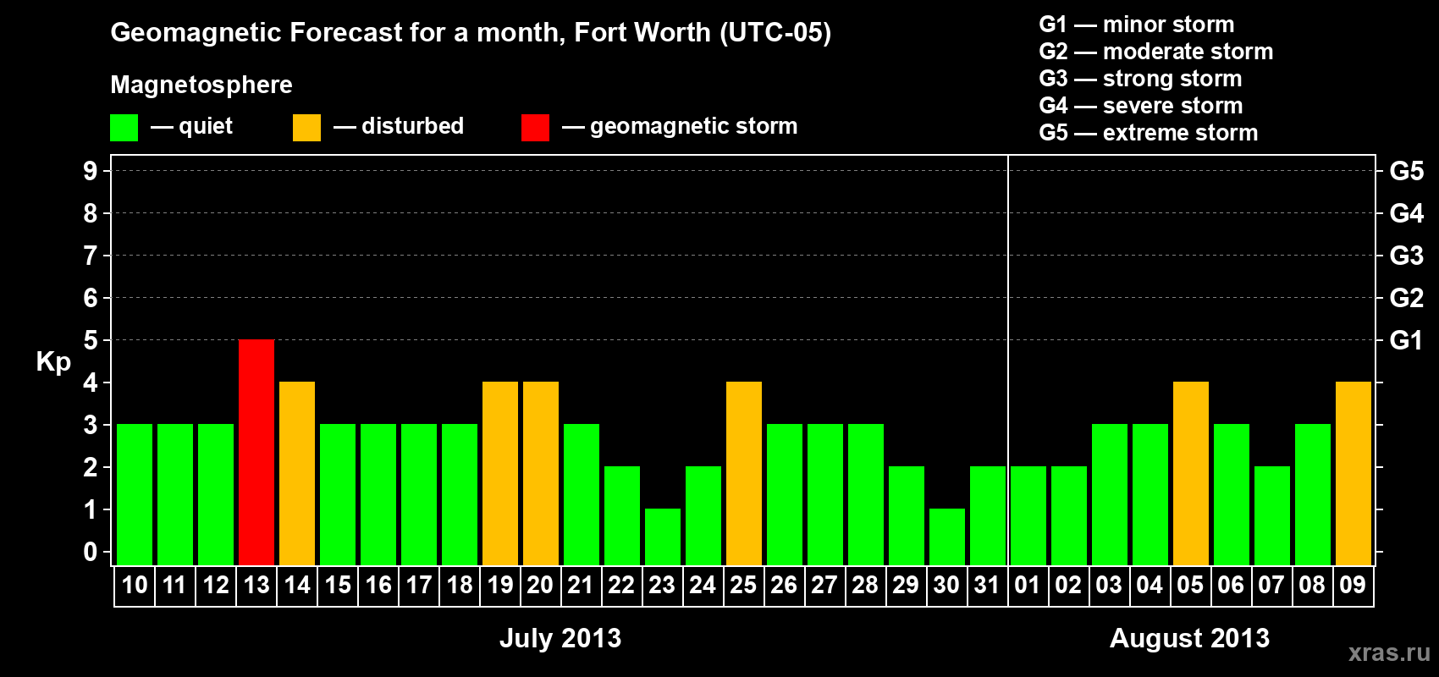
Task: Click the date cell '26' in July
Action: pos(785,586)
